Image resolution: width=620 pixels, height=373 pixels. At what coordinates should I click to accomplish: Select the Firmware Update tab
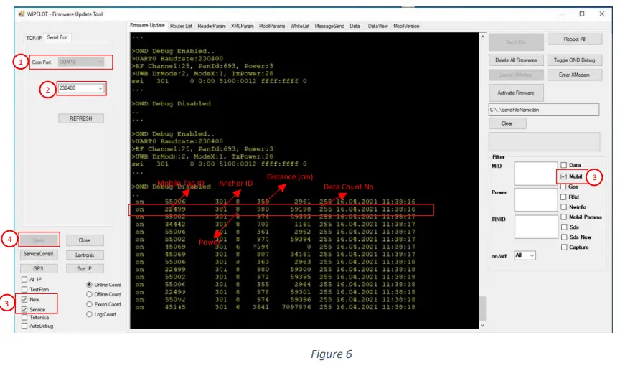(148, 25)
